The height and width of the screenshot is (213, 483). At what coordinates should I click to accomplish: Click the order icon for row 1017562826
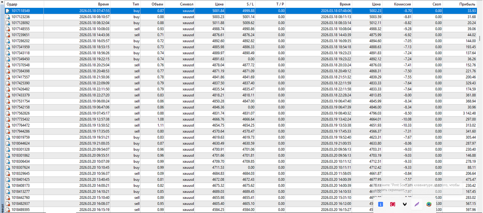tap(7, 113)
